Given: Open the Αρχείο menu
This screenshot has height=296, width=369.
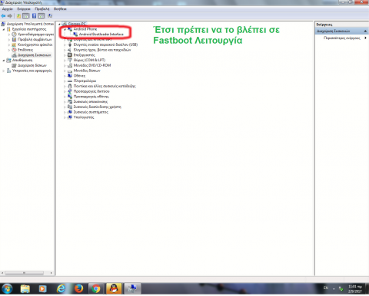Looking at the screenshot, I should point(7,9).
